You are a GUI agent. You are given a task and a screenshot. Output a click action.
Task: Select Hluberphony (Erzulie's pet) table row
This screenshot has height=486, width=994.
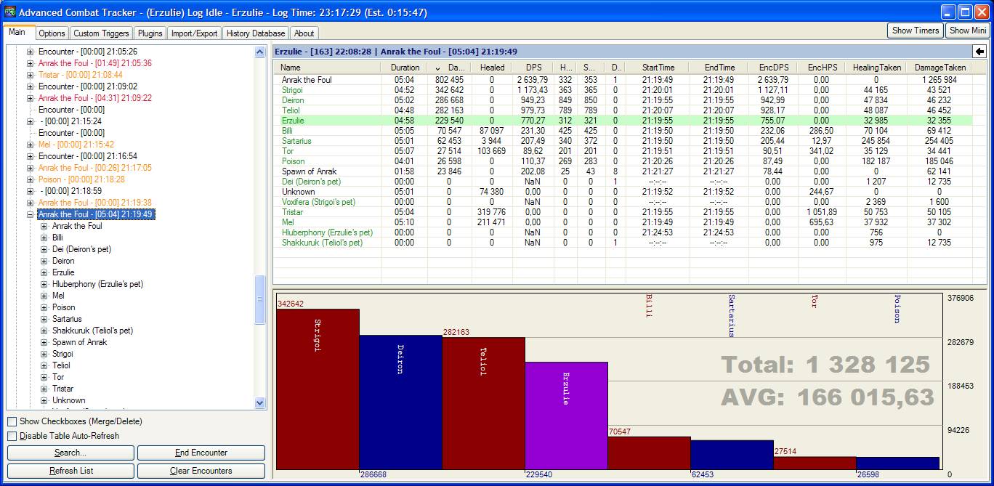(625, 232)
